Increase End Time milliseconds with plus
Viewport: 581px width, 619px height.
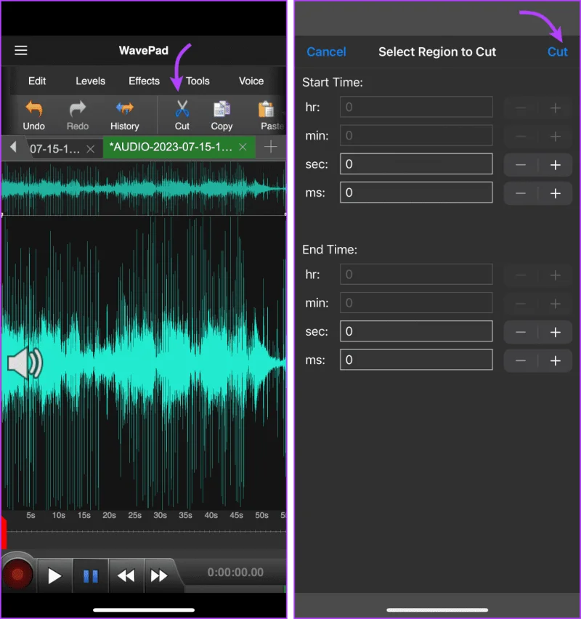click(556, 360)
